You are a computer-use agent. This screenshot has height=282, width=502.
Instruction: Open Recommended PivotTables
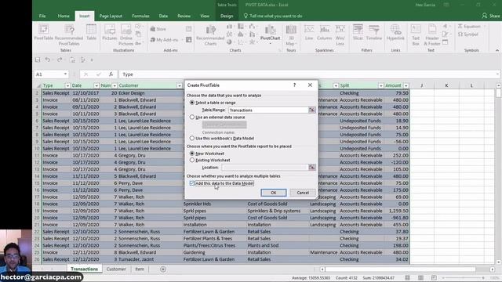pos(69,34)
